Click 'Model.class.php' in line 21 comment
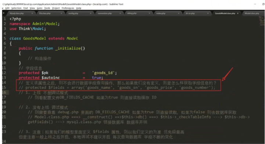This screenshot has height=144, width=265. (x=52, y=117)
